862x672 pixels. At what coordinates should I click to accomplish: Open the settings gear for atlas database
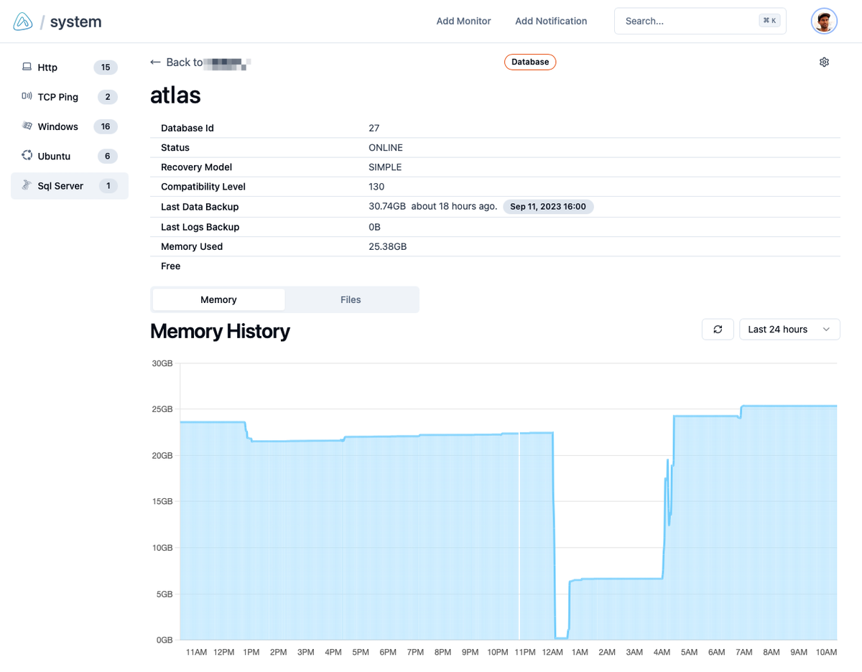[824, 62]
